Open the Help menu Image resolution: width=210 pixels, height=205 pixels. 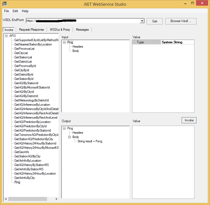(25, 11)
